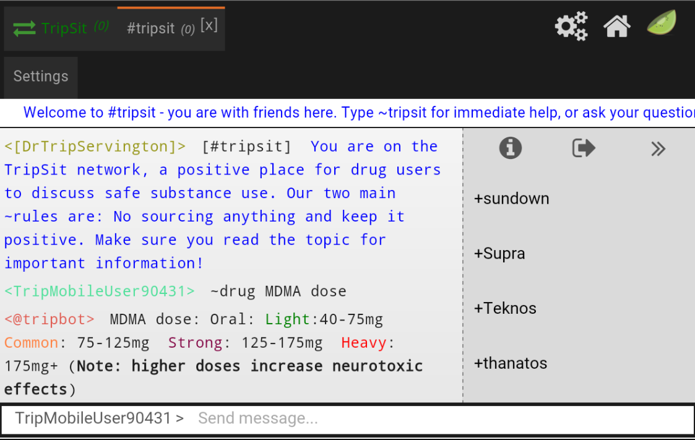Select user +Teknos in the nick list
This screenshot has height=440, width=695.
tap(505, 308)
